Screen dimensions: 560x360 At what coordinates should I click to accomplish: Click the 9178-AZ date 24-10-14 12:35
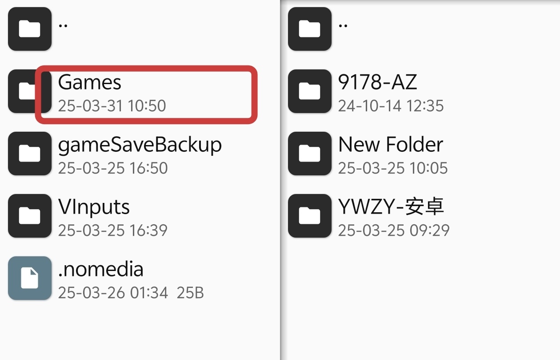(x=391, y=106)
